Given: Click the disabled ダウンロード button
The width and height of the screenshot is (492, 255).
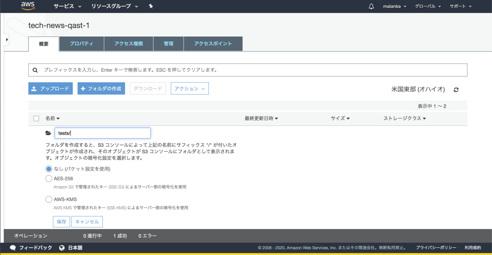Looking at the screenshot, I should coord(148,88).
